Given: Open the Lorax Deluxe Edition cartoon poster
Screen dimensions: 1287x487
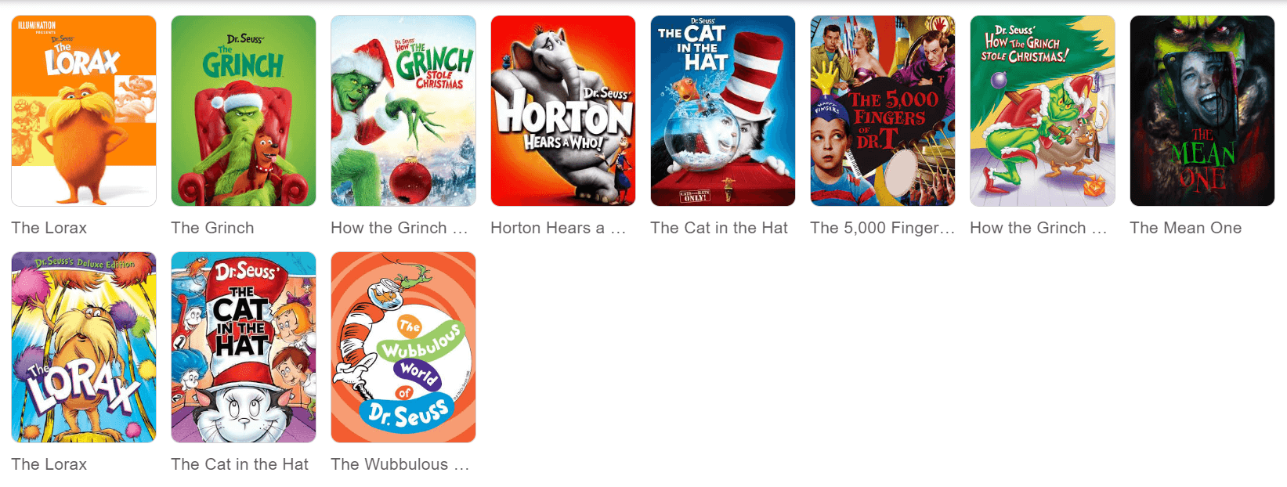Looking at the screenshot, I should pyautogui.click(x=84, y=348).
